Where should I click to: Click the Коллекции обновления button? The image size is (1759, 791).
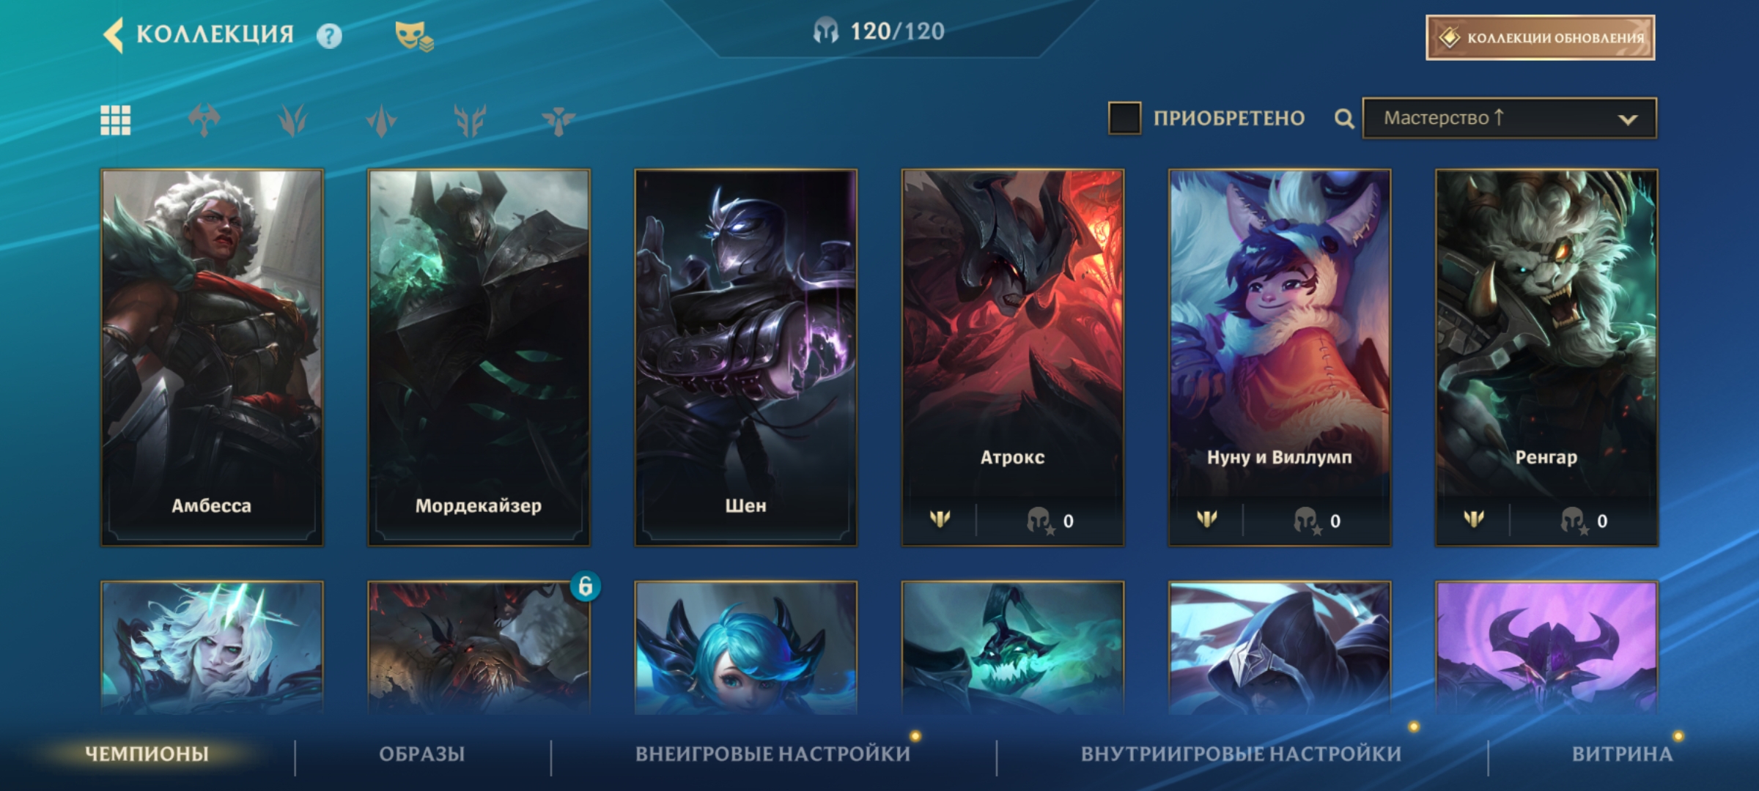1540,37
